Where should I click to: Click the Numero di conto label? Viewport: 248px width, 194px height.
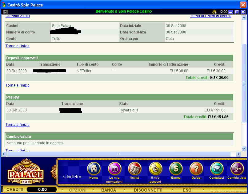click(20, 32)
